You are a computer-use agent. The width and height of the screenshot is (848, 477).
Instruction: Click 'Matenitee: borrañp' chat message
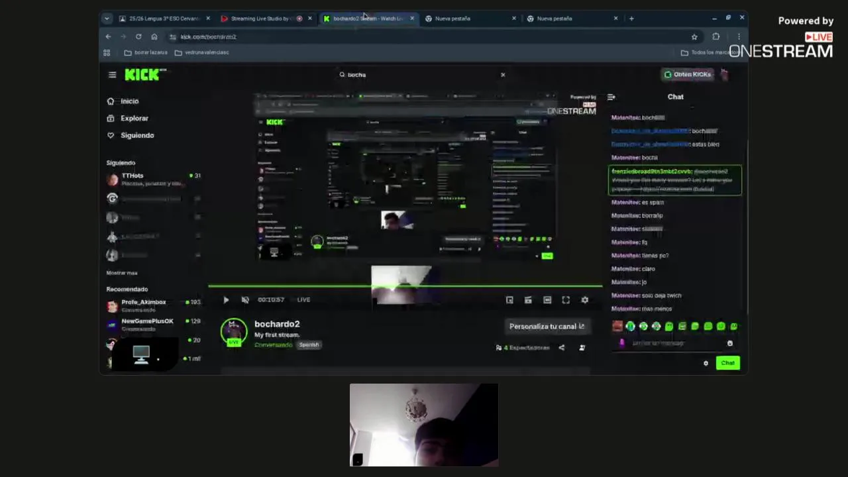click(637, 216)
